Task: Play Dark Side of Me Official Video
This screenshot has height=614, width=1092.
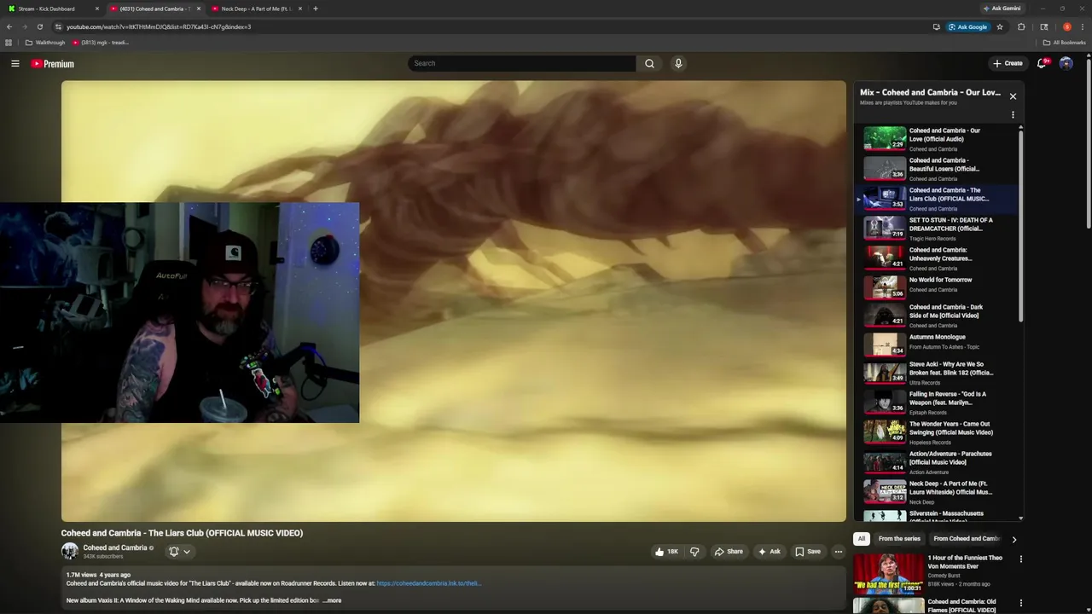Action: (x=937, y=316)
